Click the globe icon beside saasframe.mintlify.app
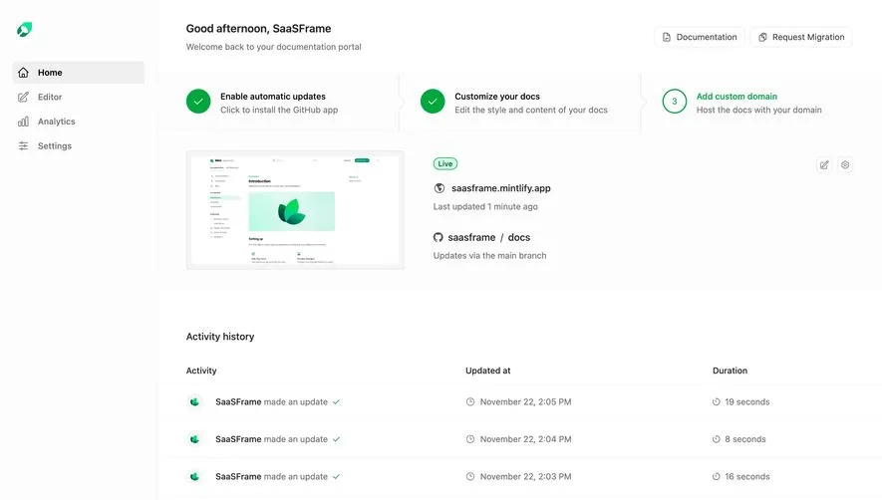The height and width of the screenshot is (500, 882). point(440,188)
